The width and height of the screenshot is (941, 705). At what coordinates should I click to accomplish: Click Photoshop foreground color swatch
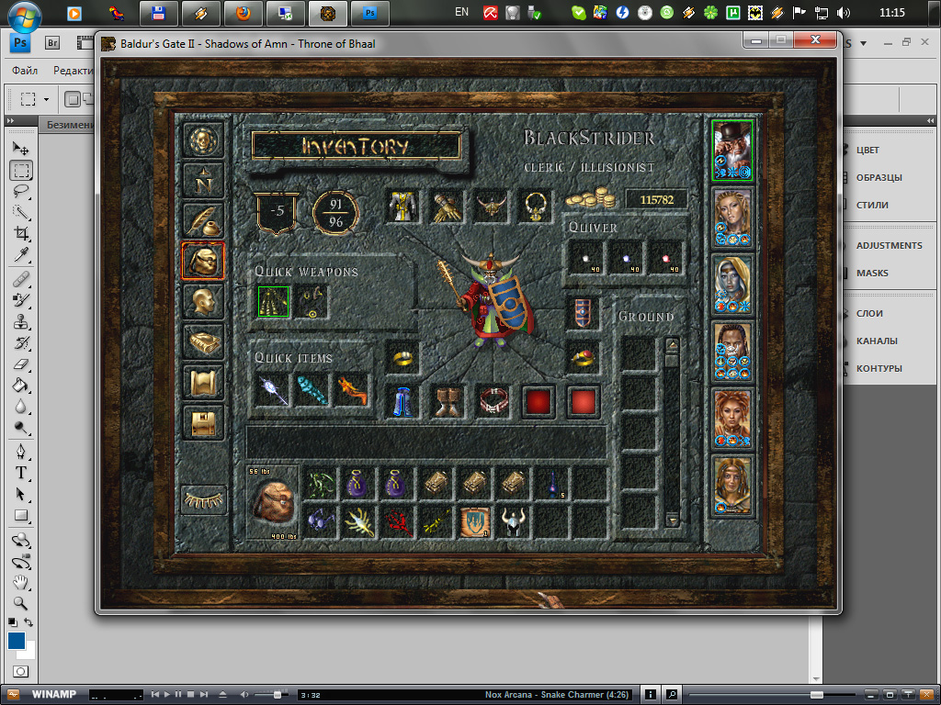coord(17,640)
